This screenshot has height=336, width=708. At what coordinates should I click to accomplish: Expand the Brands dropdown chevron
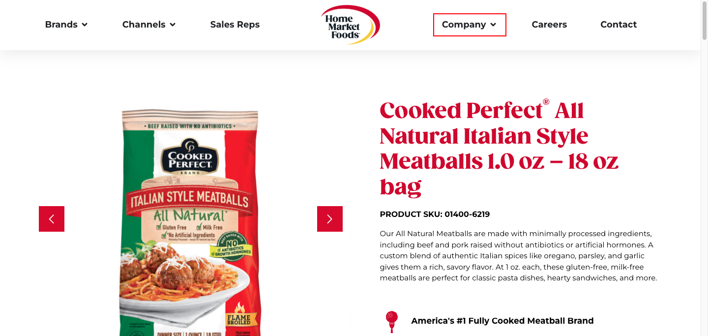(85, 25)
